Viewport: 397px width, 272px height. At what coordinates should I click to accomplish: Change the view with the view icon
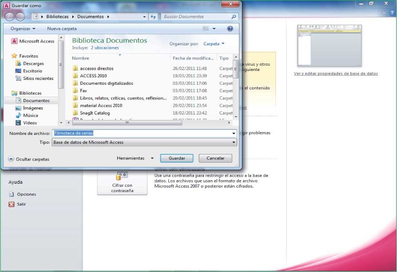click(x=206, y=28)
